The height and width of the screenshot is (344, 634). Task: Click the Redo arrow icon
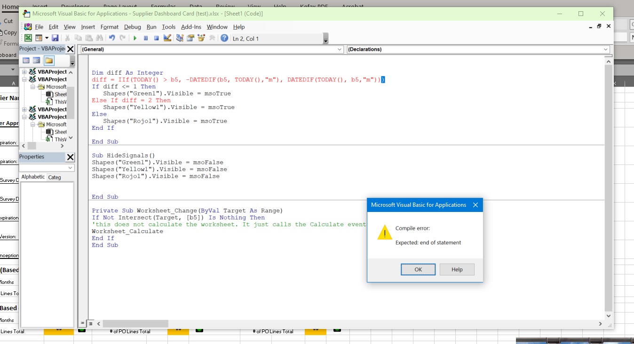pyautogui.click(x=123, y=38)
